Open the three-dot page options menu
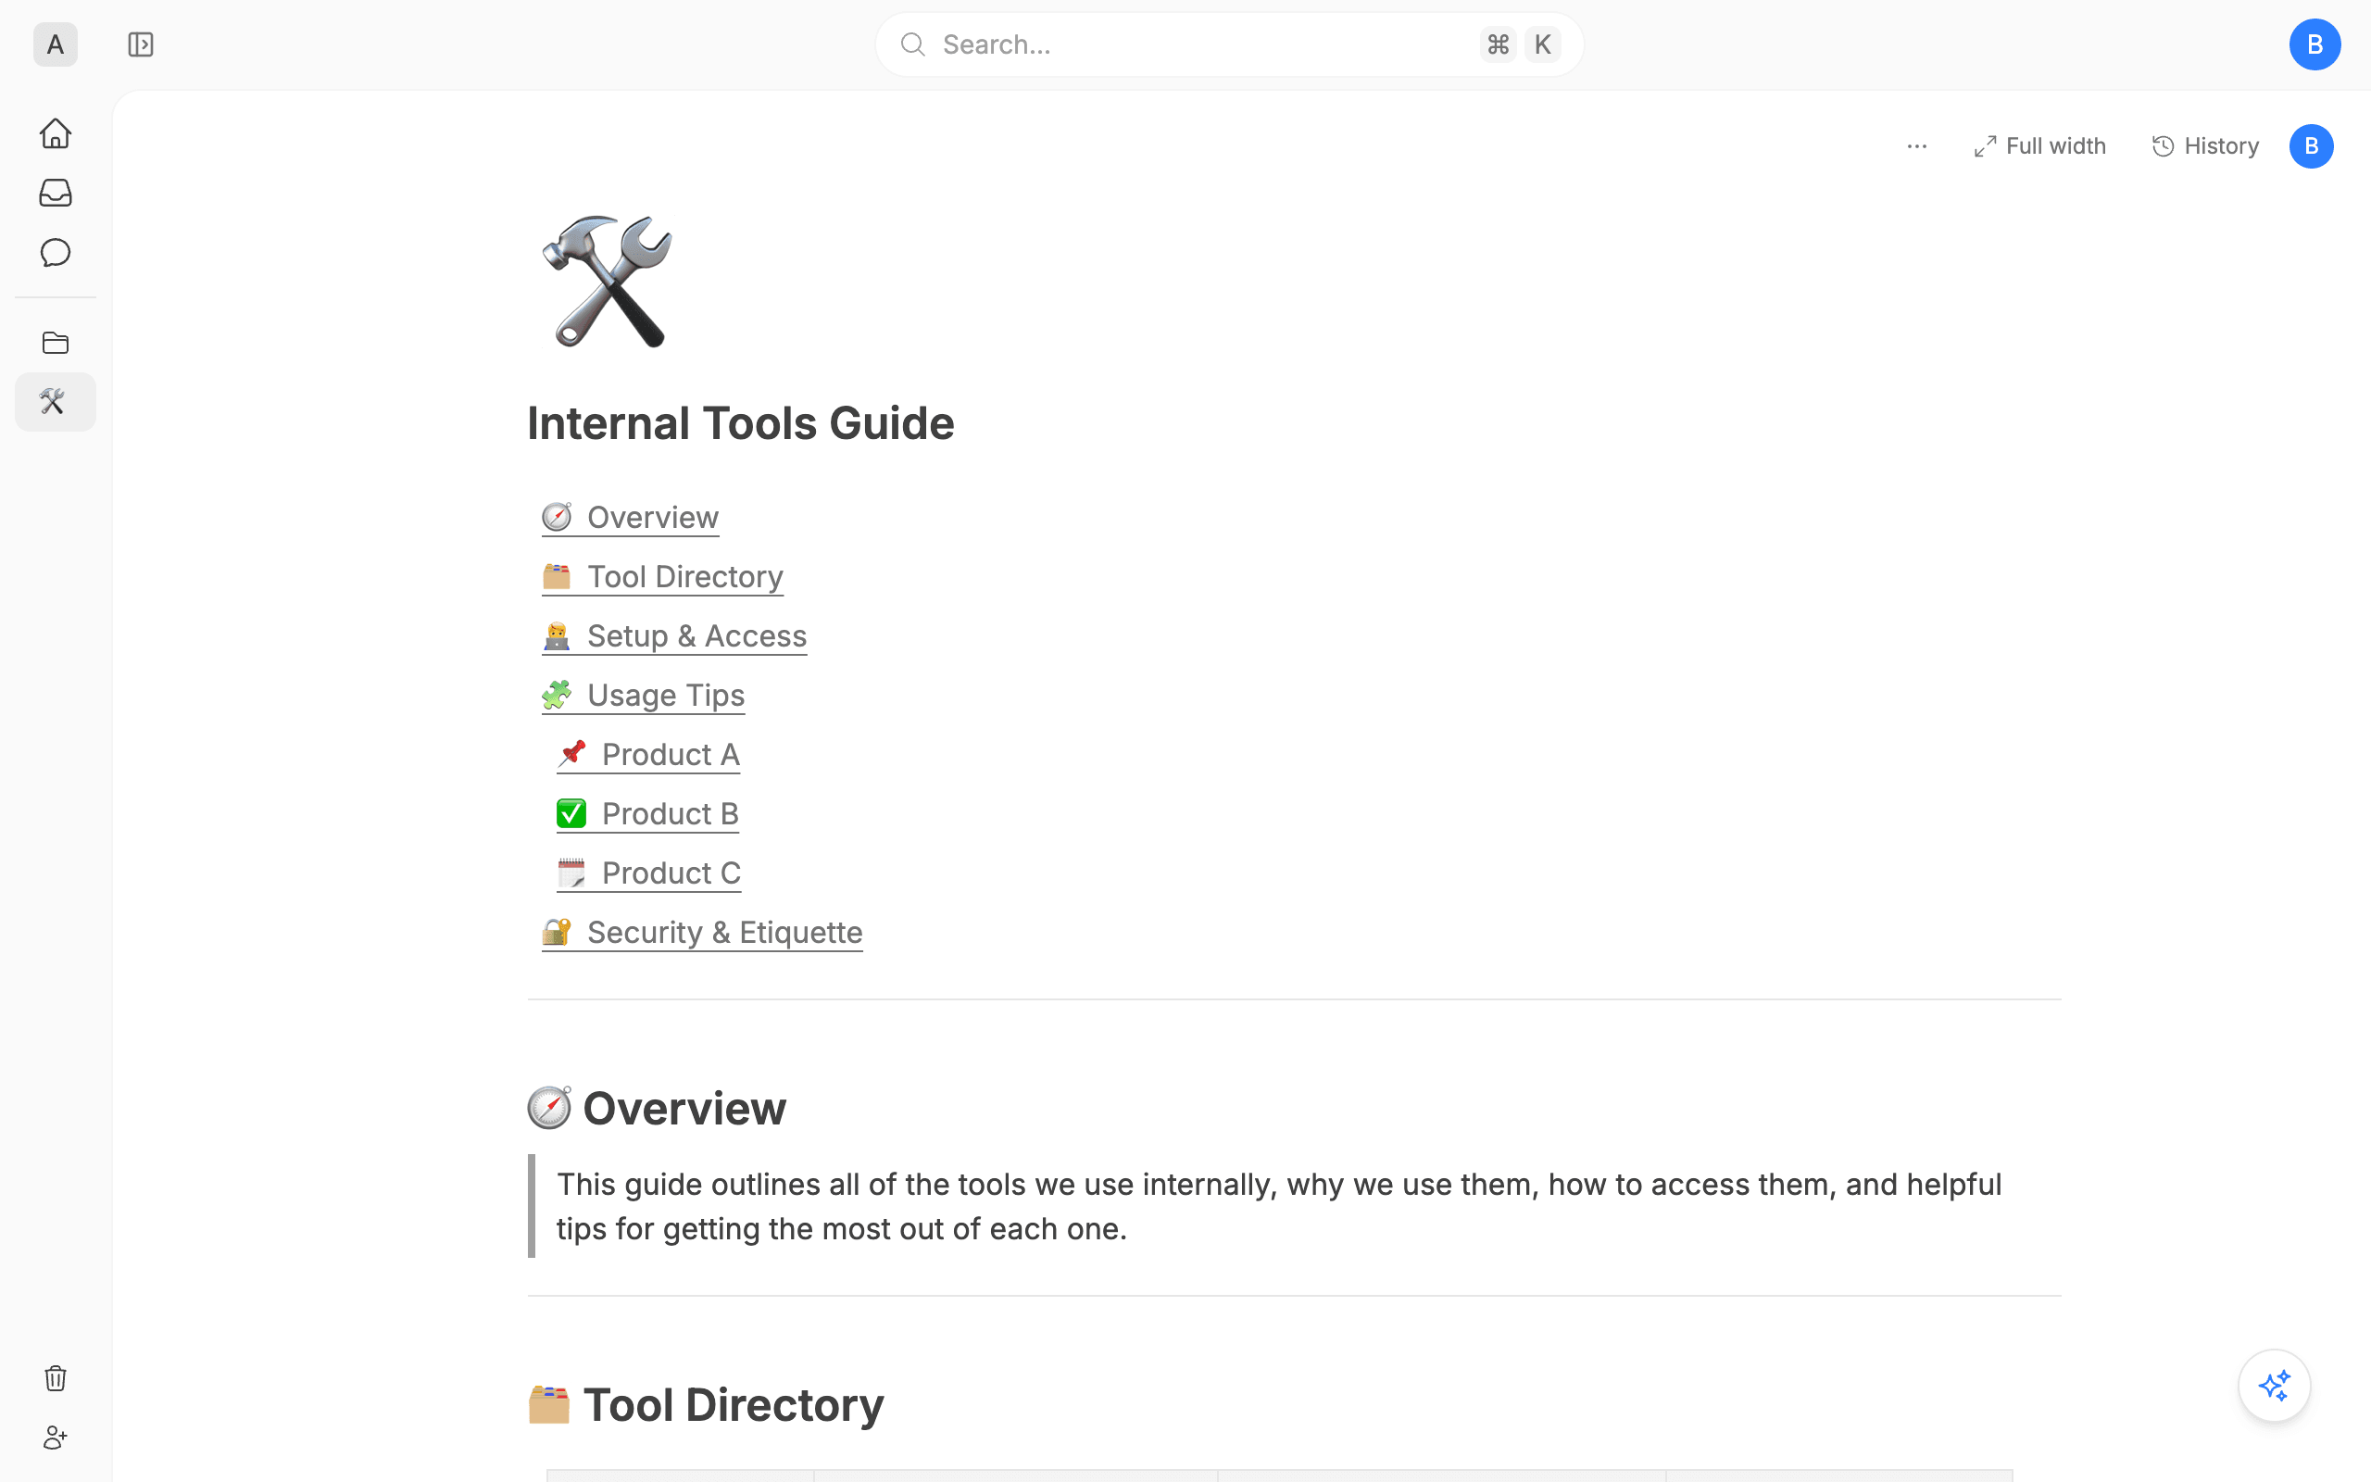This screenshot has height=1482, width=2371. [x=1916, y=146]
